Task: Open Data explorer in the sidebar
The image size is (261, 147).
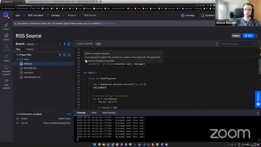Action: click(x=6, y=84)
